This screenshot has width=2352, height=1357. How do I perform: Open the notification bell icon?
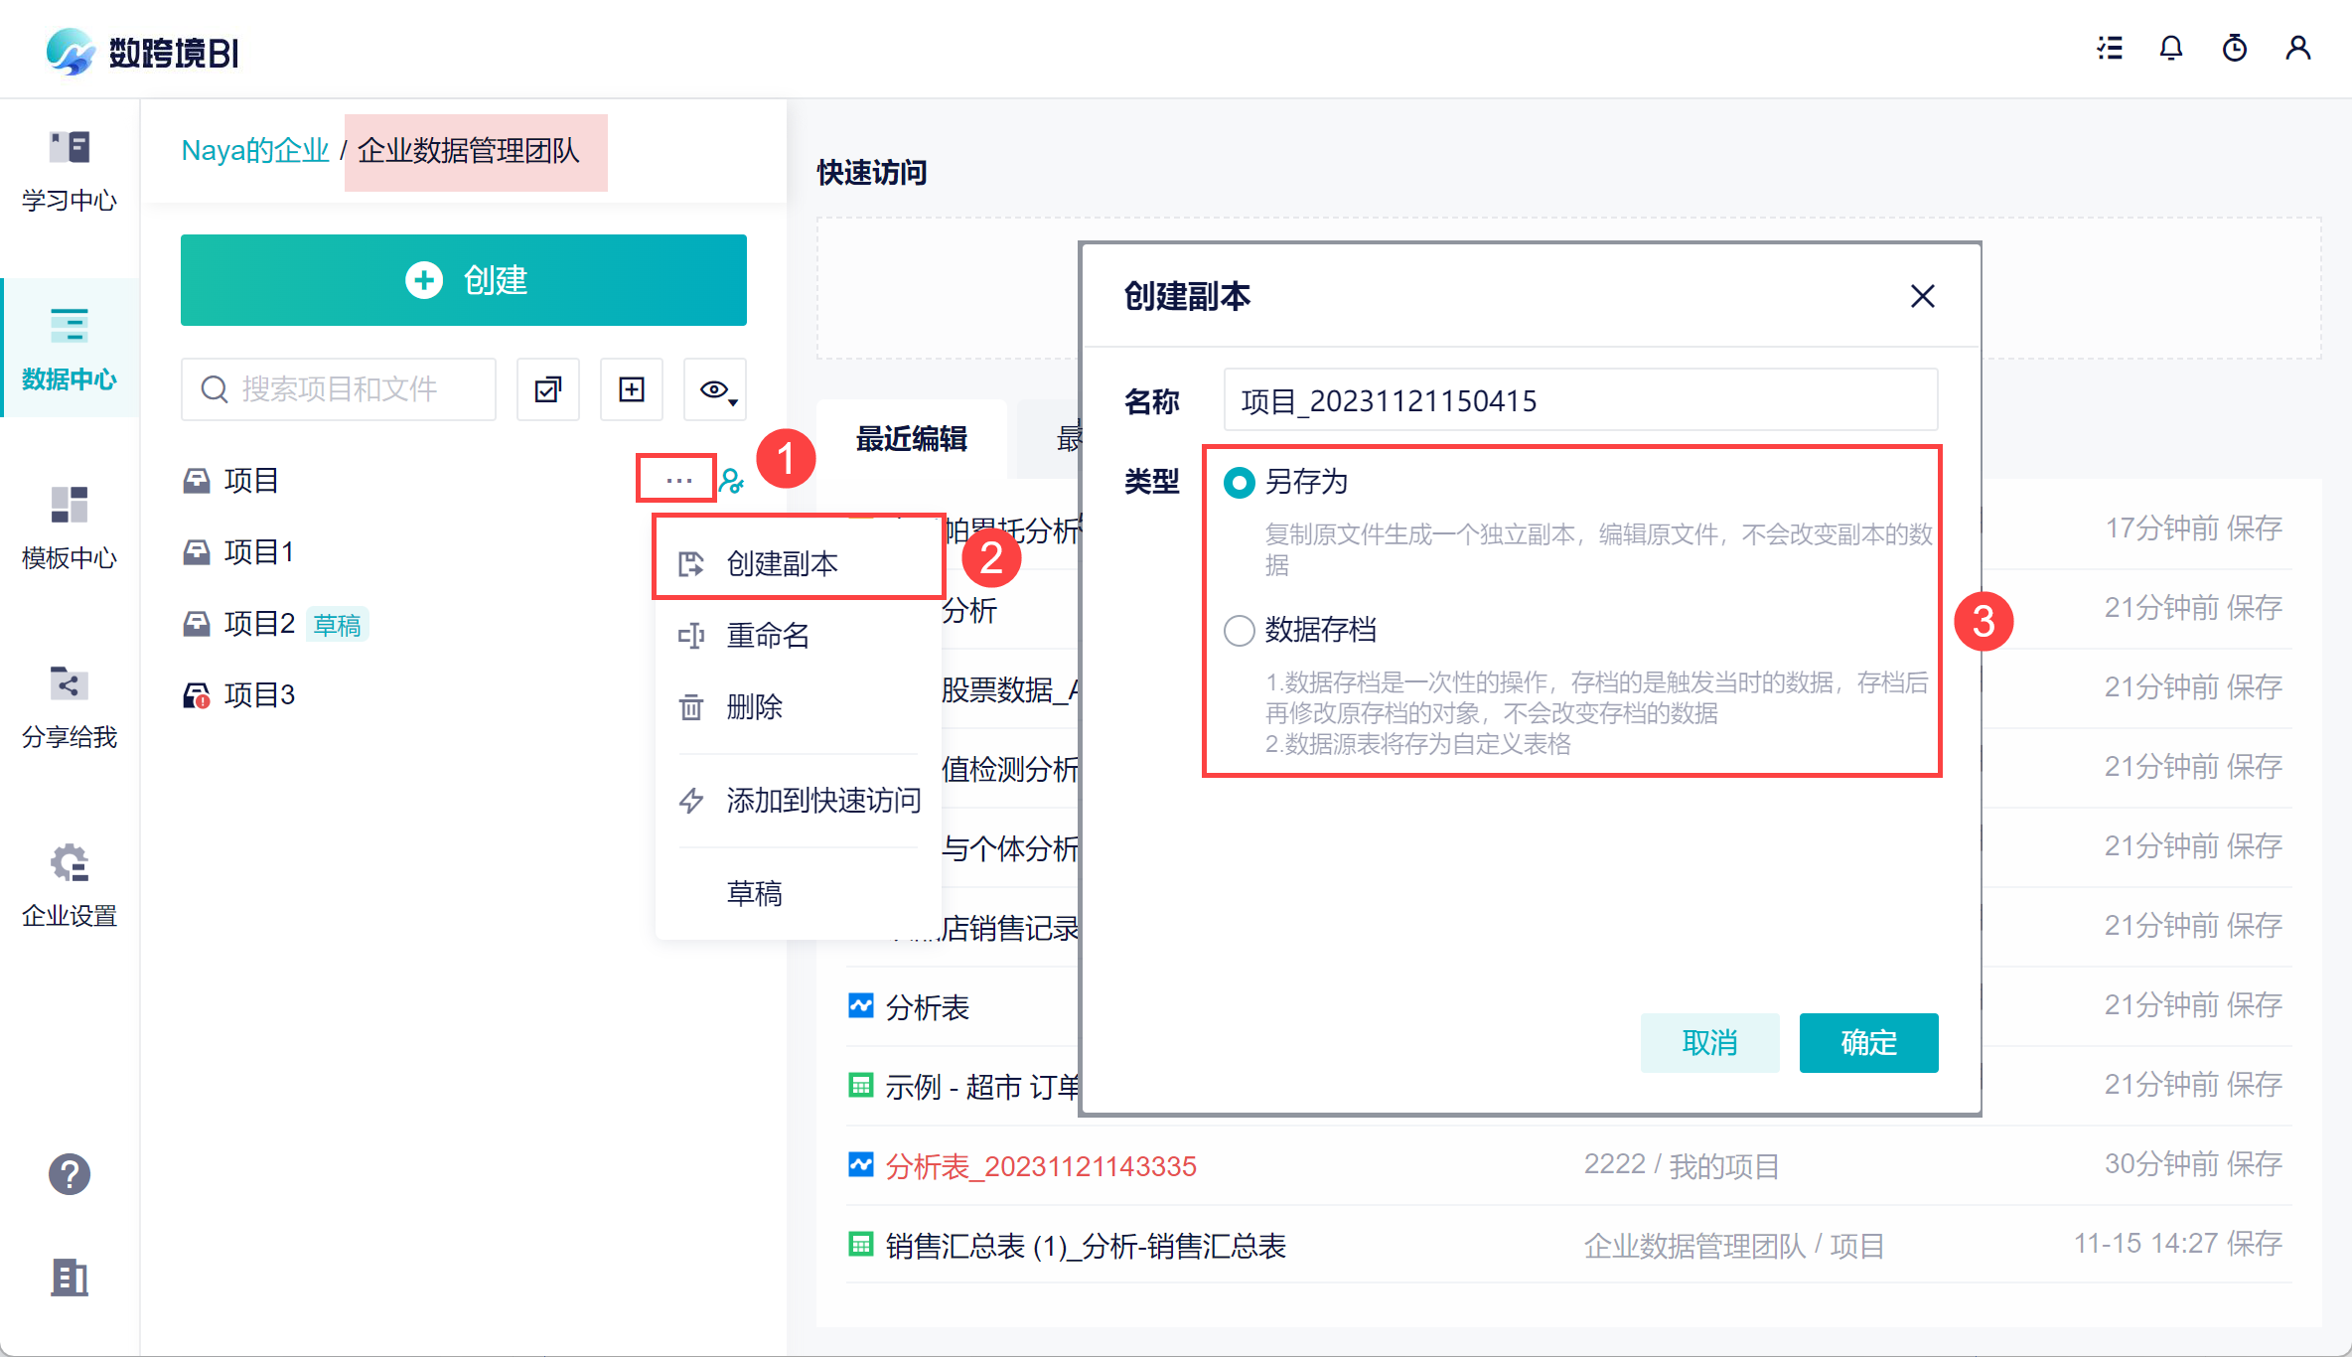(x=2171, y=49)
